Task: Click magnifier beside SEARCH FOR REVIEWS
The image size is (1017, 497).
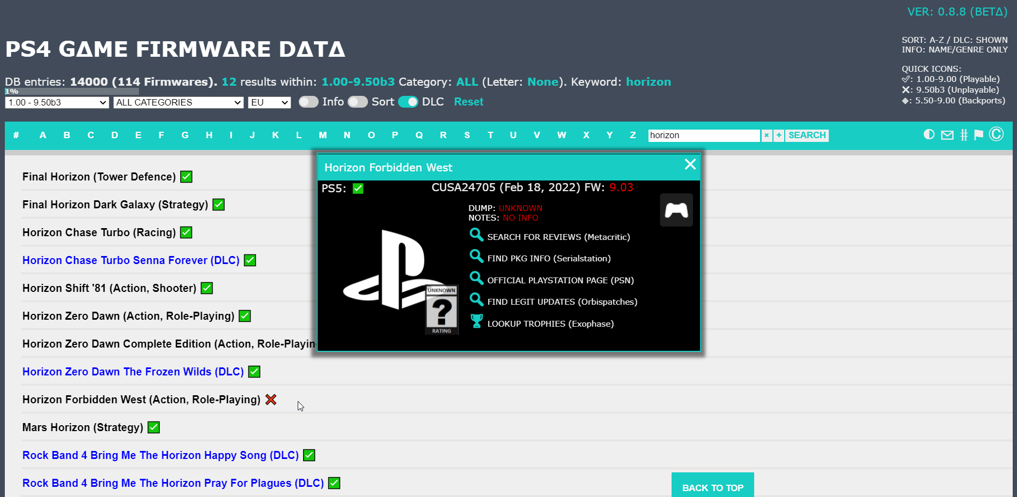Action: coord(476,235)
